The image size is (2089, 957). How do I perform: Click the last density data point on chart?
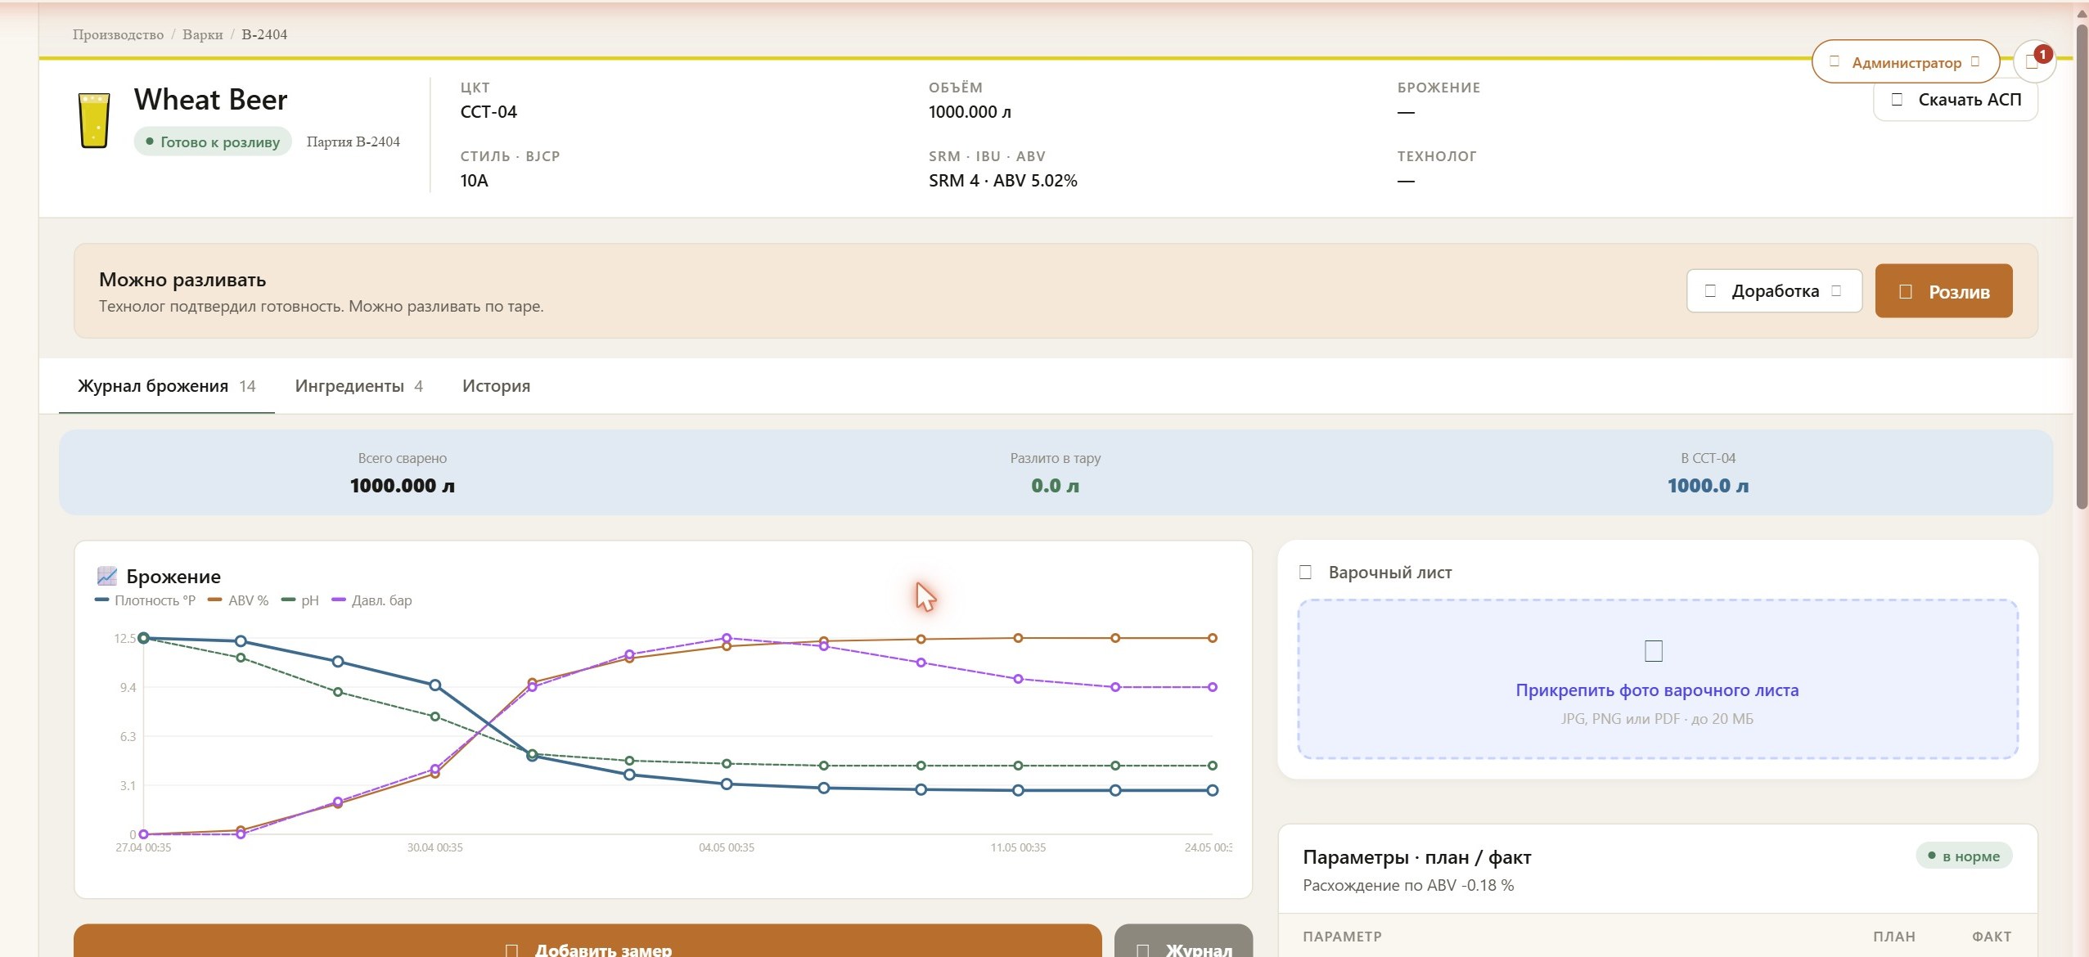(x=1213, y=790)
